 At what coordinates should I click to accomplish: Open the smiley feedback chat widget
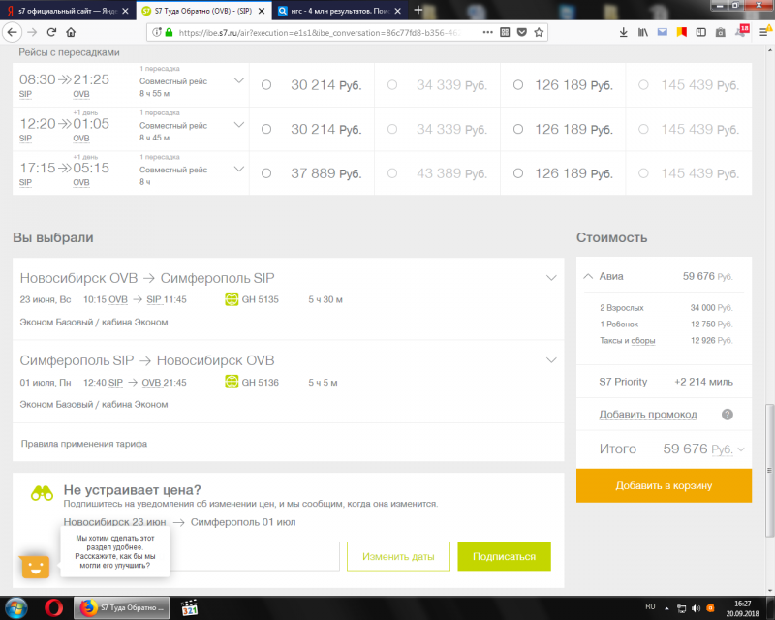35,567
